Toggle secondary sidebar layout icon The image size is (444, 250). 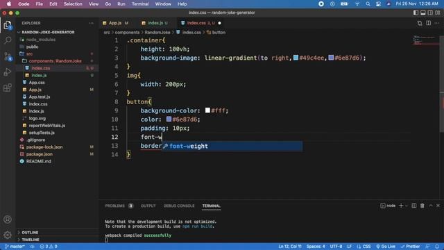pyautogui.click(x=430, y=12)
